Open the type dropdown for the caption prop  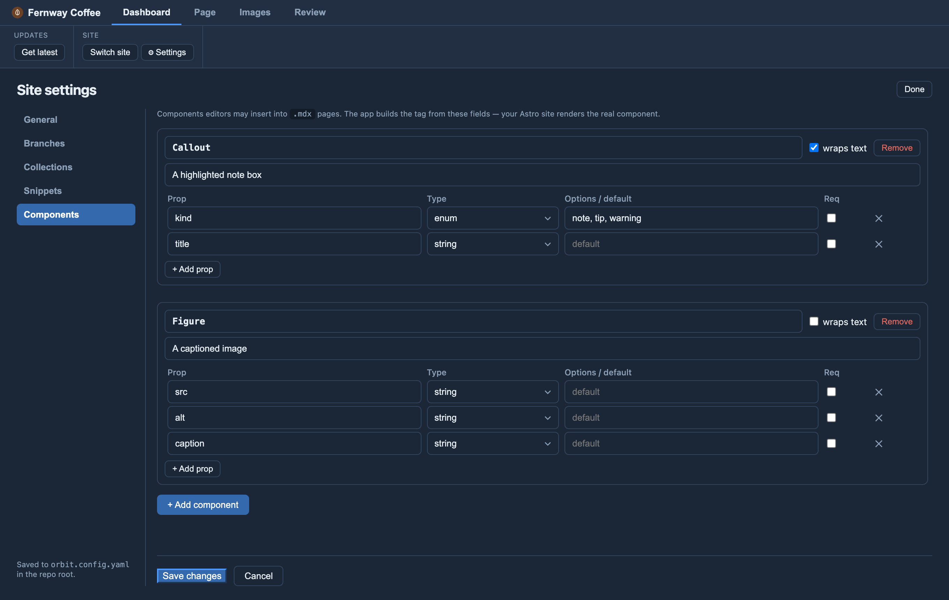(493, 444)
